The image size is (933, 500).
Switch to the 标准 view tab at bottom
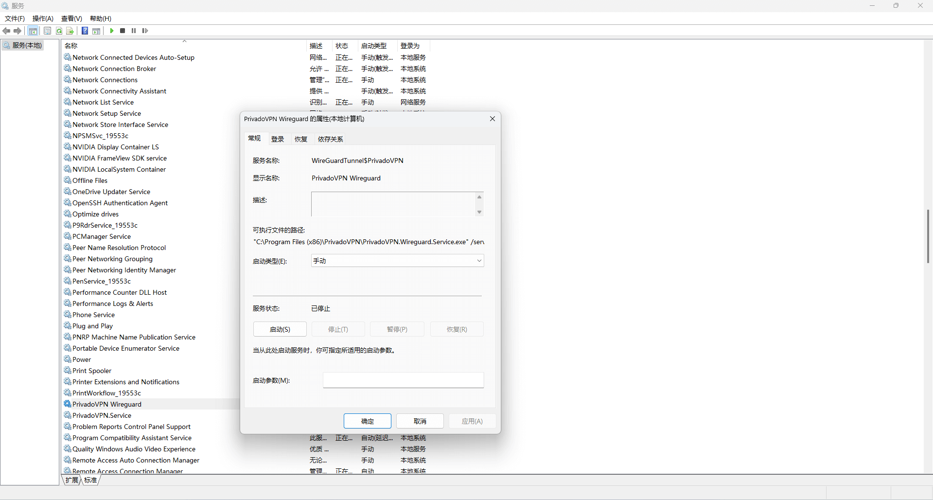coord(90,480)
